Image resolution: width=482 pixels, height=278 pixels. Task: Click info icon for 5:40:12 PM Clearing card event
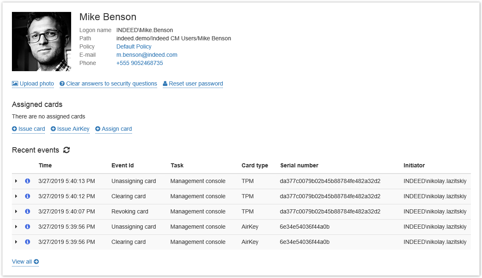pos(28,196)
